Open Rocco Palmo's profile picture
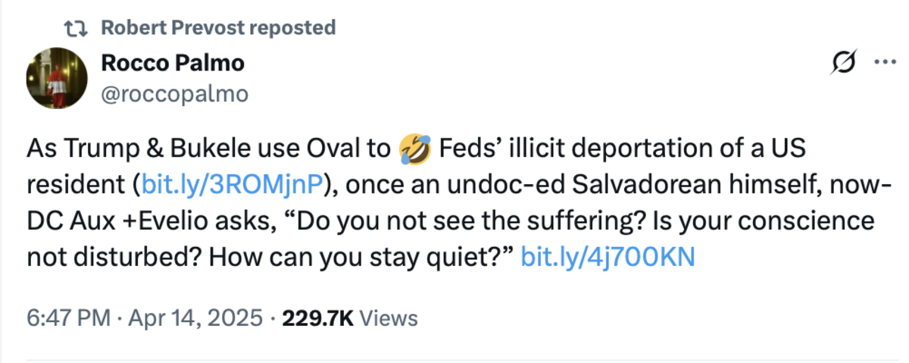Screen dimensions: 909x363 tap(55, 82)
